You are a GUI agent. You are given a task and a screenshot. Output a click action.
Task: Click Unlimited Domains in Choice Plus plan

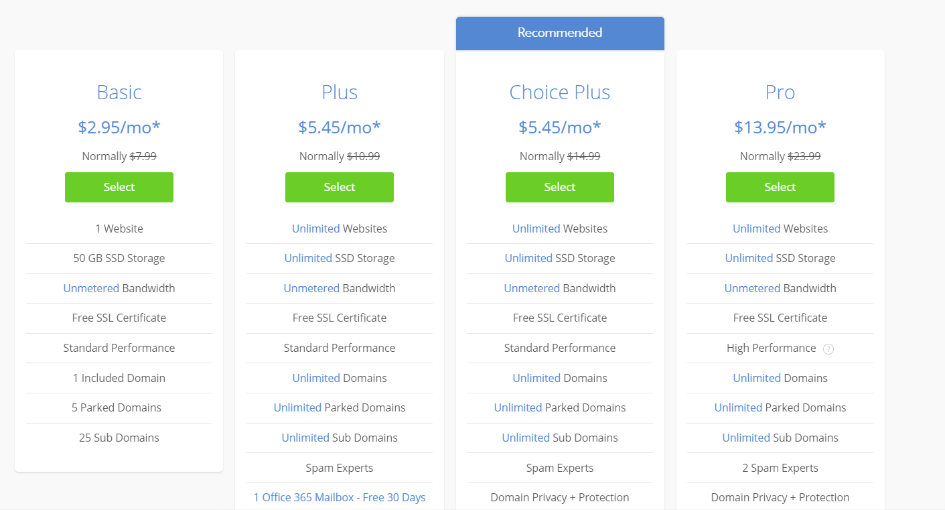tap(560, 378)
